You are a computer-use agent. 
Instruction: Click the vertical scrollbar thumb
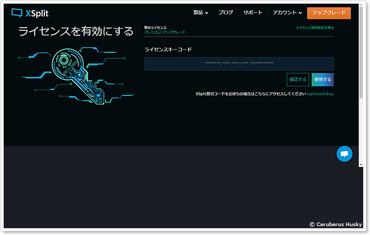click(361, 52)
